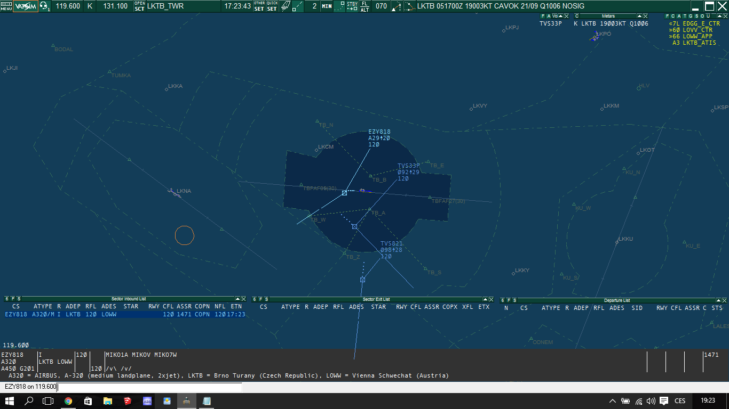The height and width of the screenshot is (409, 729).
Task: Activate the distance separation line tool
Action: pos(298,6)
